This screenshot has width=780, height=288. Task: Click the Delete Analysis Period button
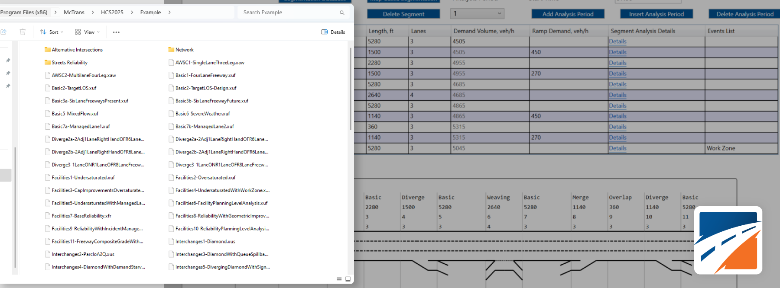point(745,14)
